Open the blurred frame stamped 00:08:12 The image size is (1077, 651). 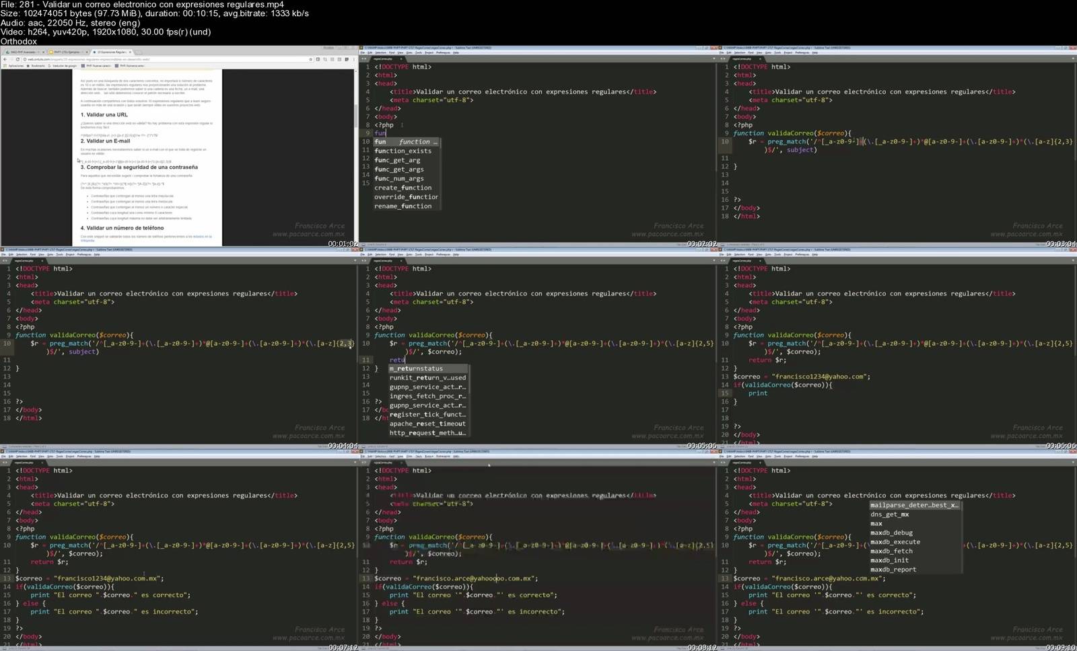[x=538, y=549]
